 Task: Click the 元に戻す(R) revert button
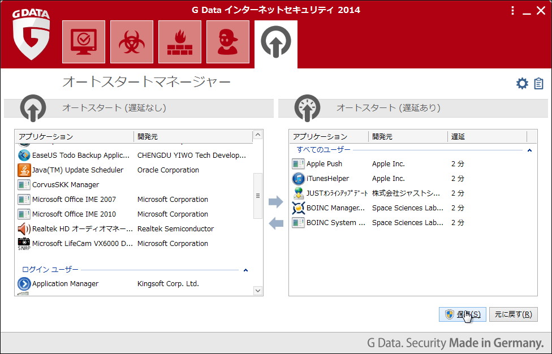tap(514, 314)
